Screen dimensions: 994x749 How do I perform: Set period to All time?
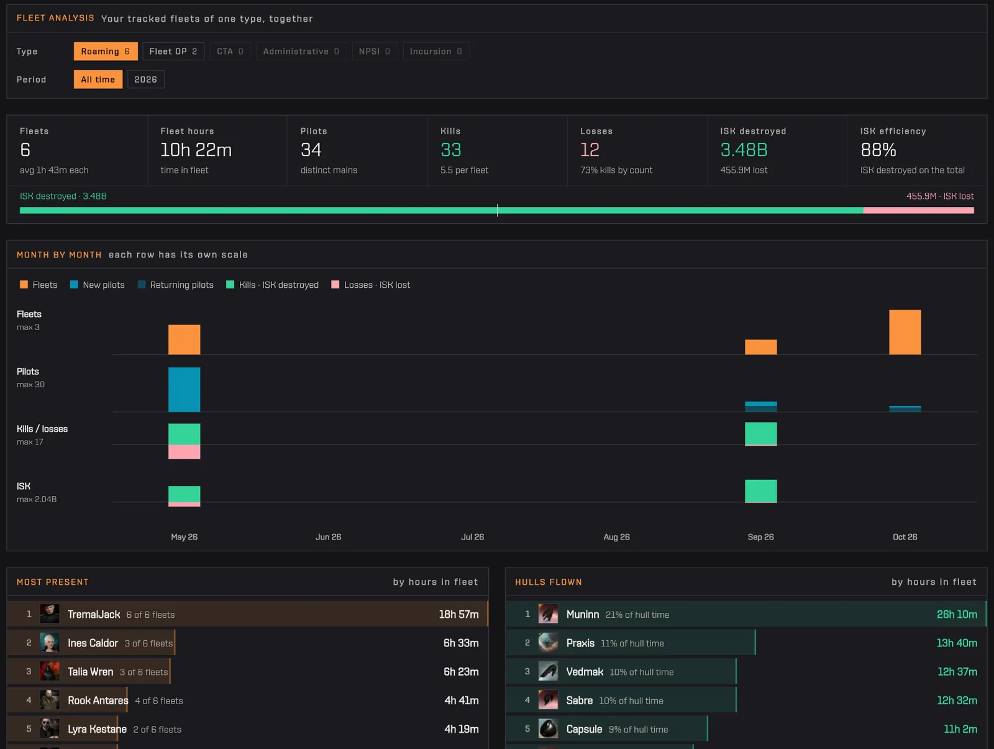[x=98, y=80]
